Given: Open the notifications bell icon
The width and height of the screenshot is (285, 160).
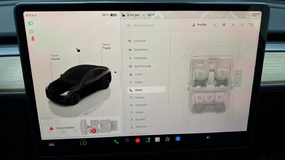Looking at the screenshot, I should (233, 25).
